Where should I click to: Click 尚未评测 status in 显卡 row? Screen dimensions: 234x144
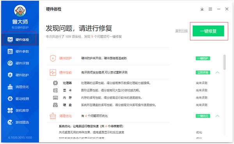click(x=202, y=90)
